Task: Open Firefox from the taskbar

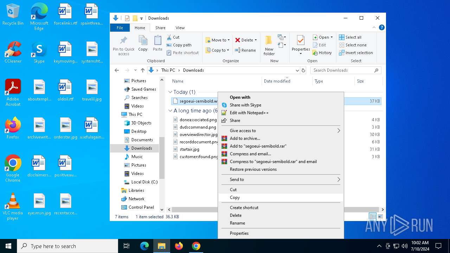Action: pyautogui.click(x=179, y=246)
